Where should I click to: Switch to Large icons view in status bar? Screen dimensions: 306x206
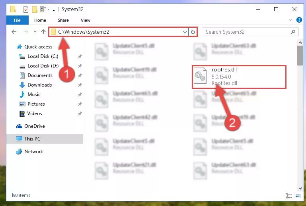(x=298, y=196)
